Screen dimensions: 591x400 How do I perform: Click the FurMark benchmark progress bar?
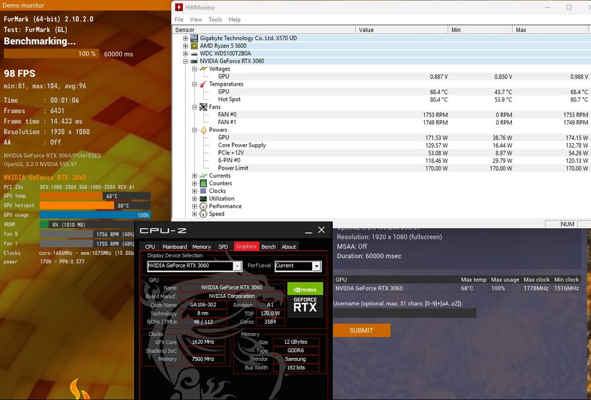click(51, 54)
